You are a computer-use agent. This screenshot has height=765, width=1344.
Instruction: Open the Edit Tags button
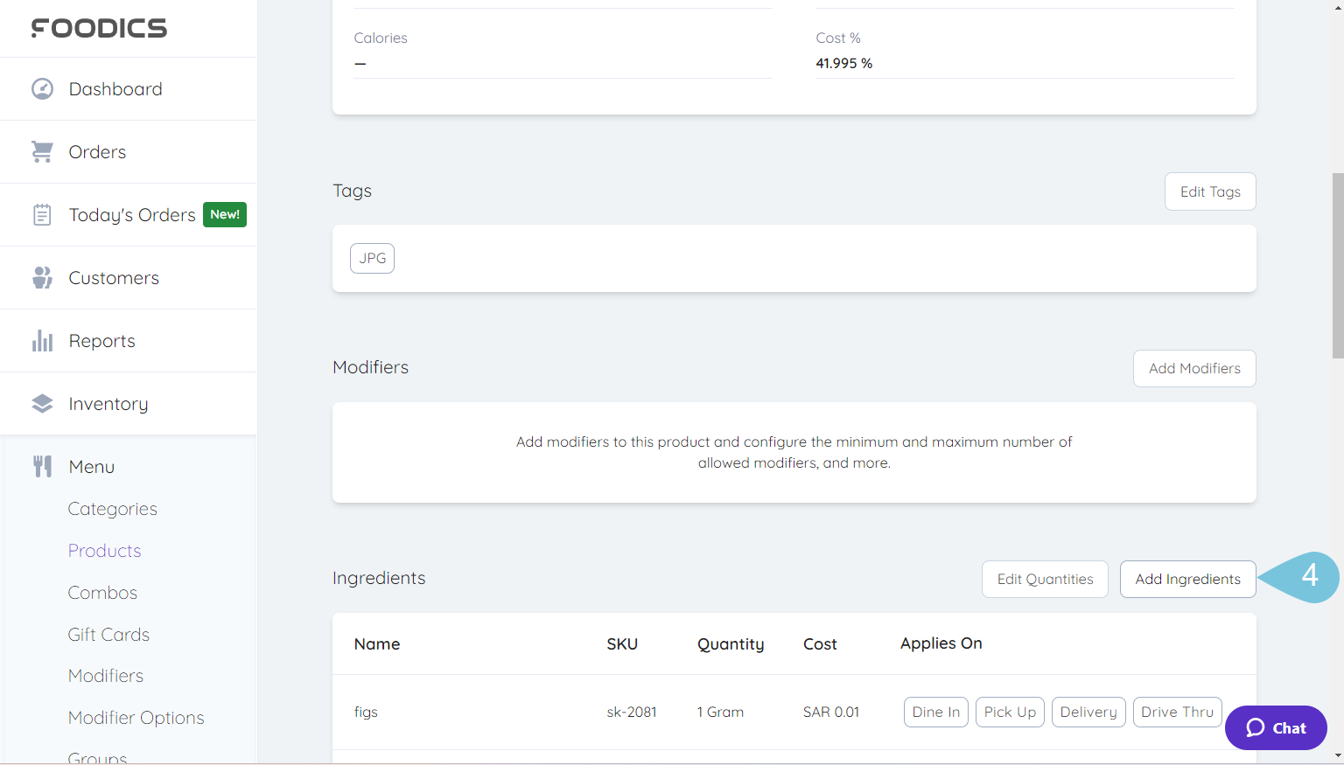point(1210,192)
